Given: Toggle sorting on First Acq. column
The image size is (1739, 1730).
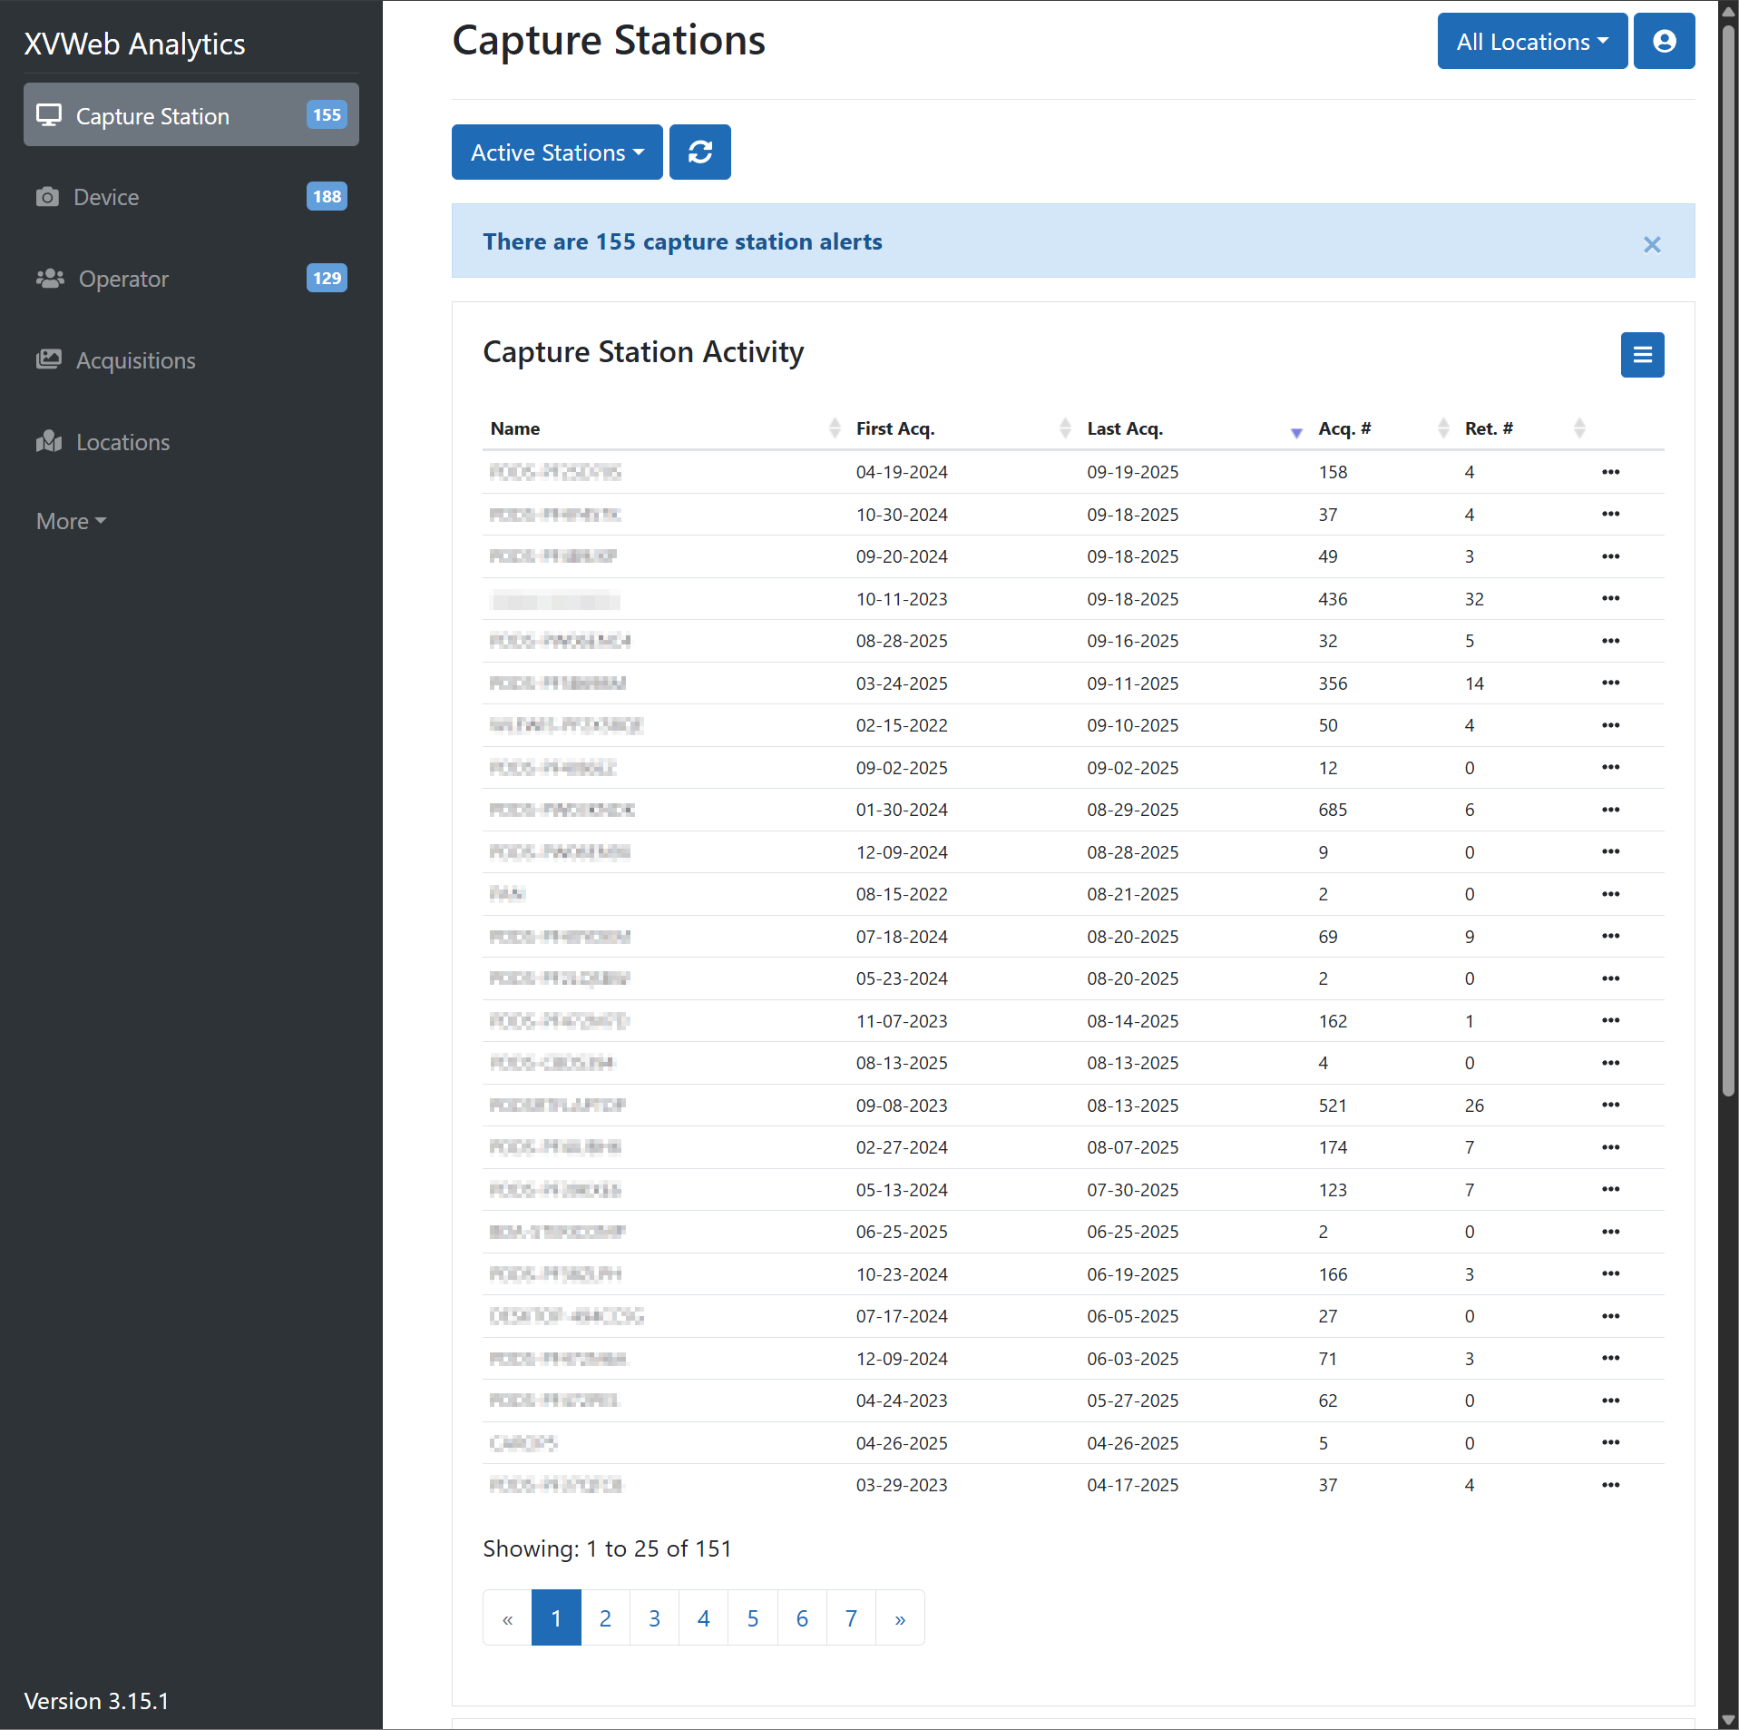Looking at the screenshot, I should pyautogui.click(x=1064, y=428).
